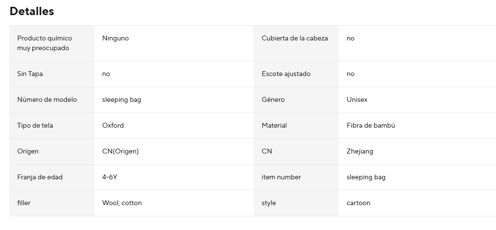Click the 'Sin Tapa' attribute label

[x=34, y=74]
